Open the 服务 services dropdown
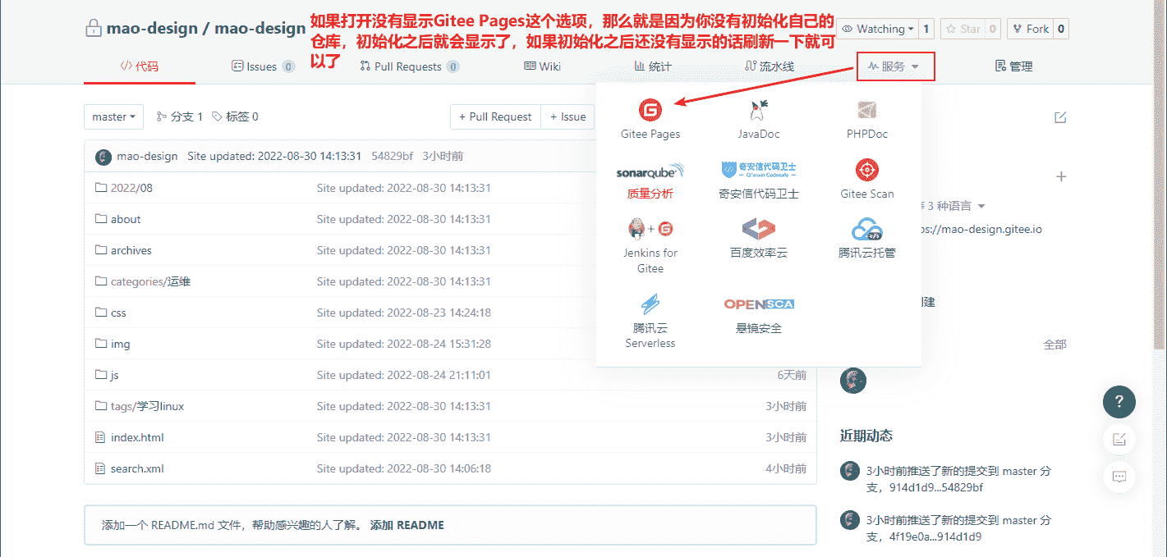 (895, 66)
